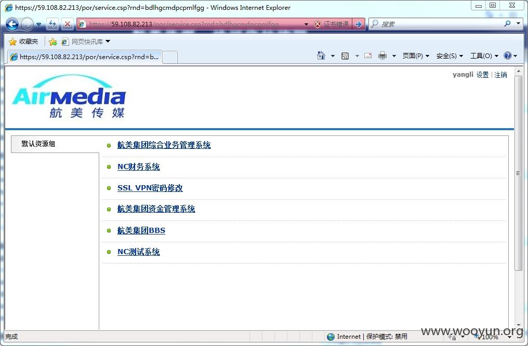Click the browser Forward arrow button

click(27, 24)
